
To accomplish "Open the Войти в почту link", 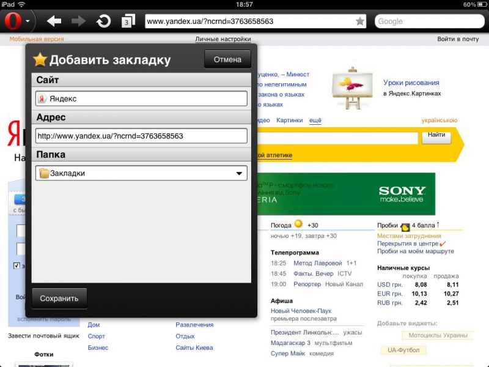I will pyautogui.click(x=458, y=39).
